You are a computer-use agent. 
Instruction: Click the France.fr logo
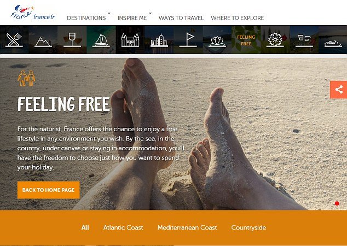pos(32,13)
